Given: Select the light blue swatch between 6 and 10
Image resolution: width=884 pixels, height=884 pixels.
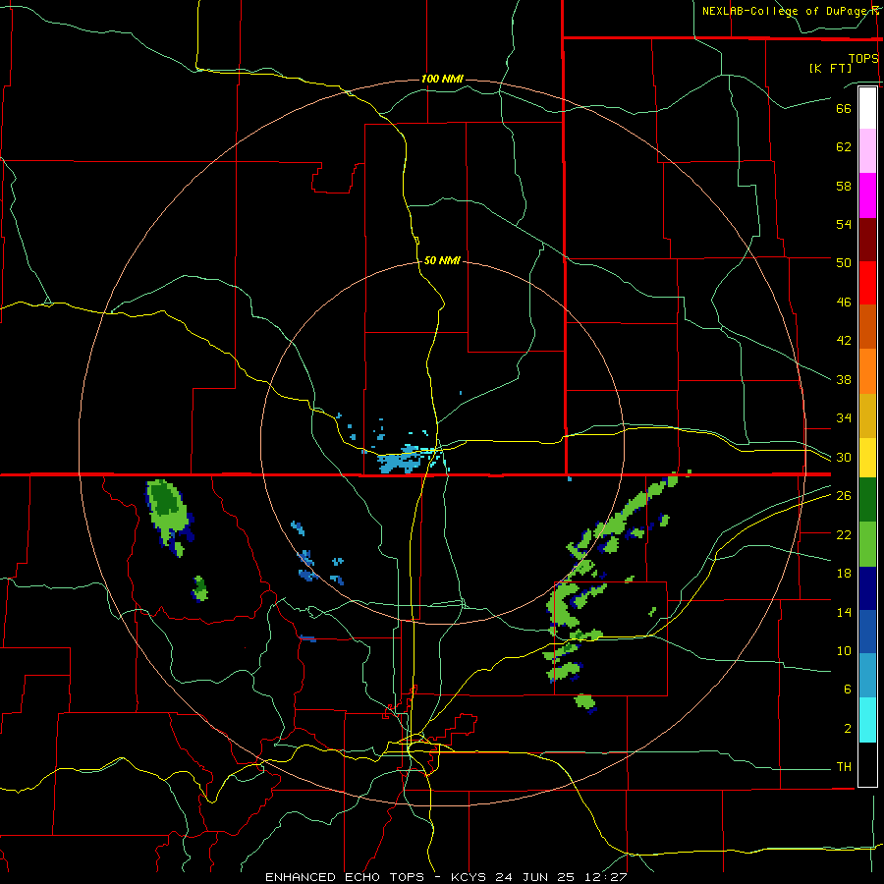Looking at the screenshot, I should [867, 676].
